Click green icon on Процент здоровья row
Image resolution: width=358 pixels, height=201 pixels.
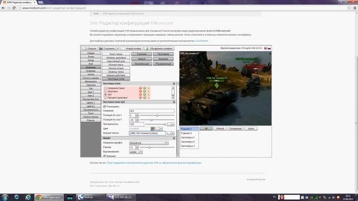(144, 98)
